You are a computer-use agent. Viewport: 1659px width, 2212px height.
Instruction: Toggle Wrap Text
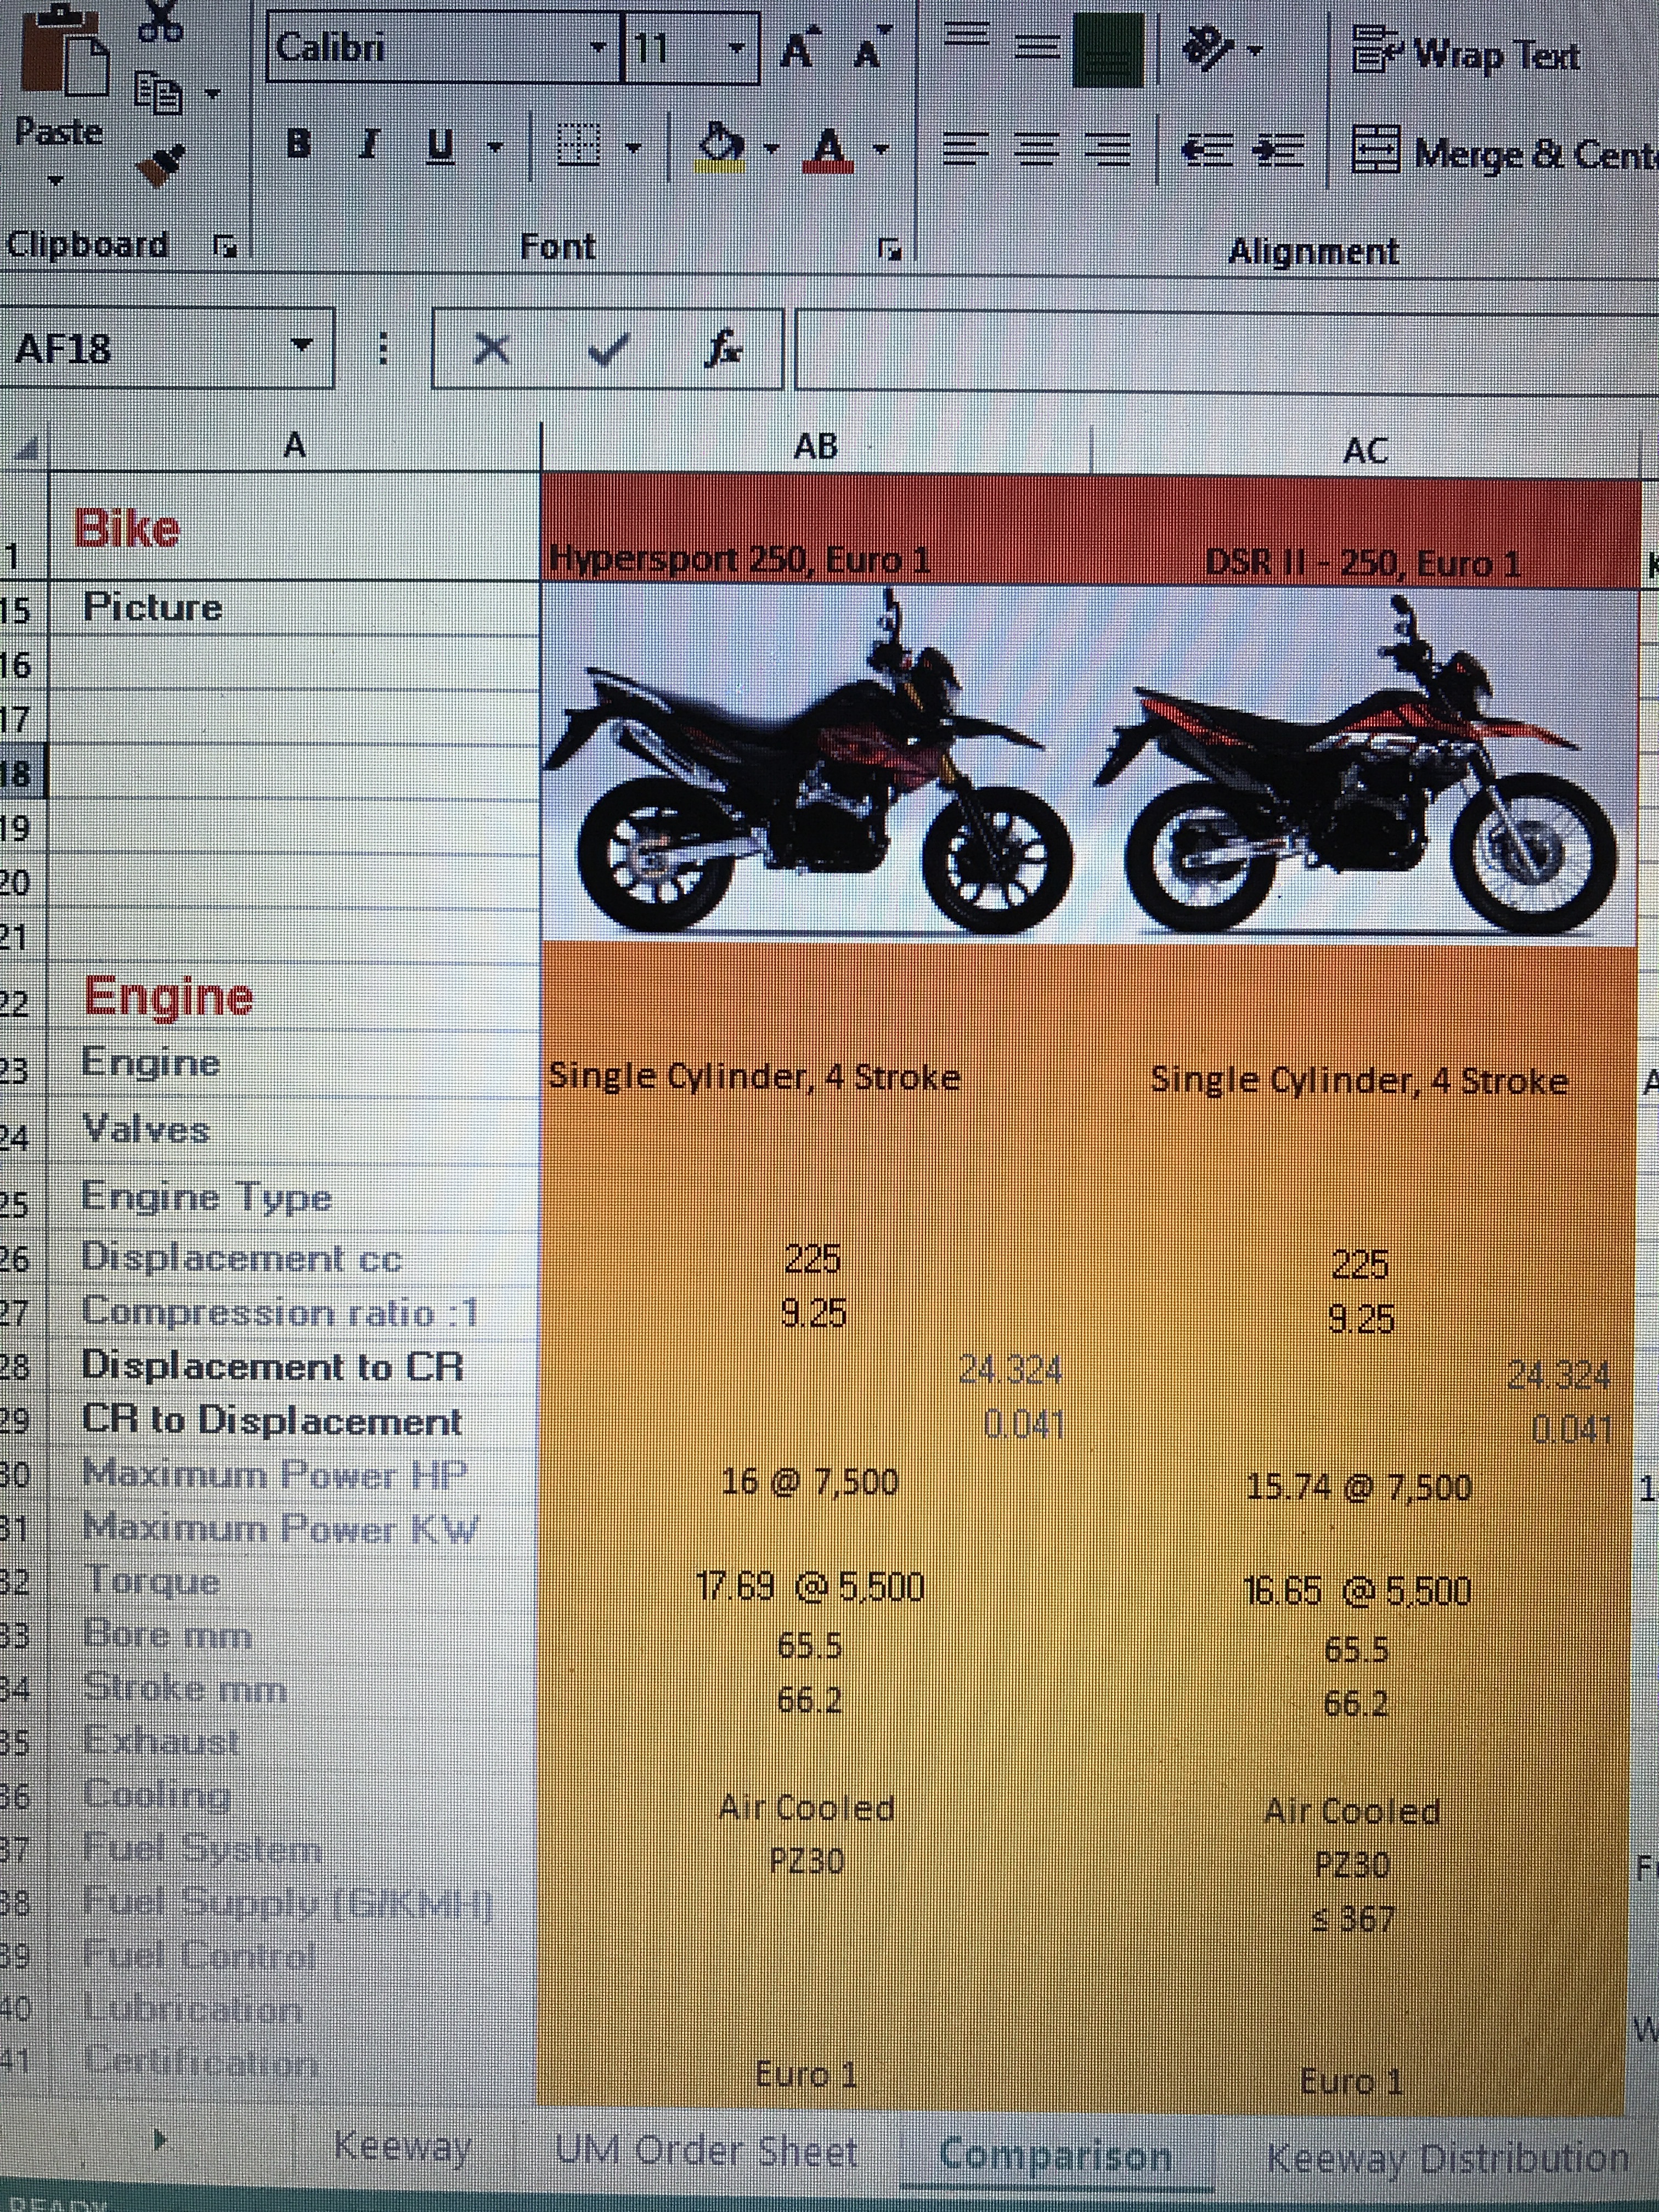point(1467,52)
